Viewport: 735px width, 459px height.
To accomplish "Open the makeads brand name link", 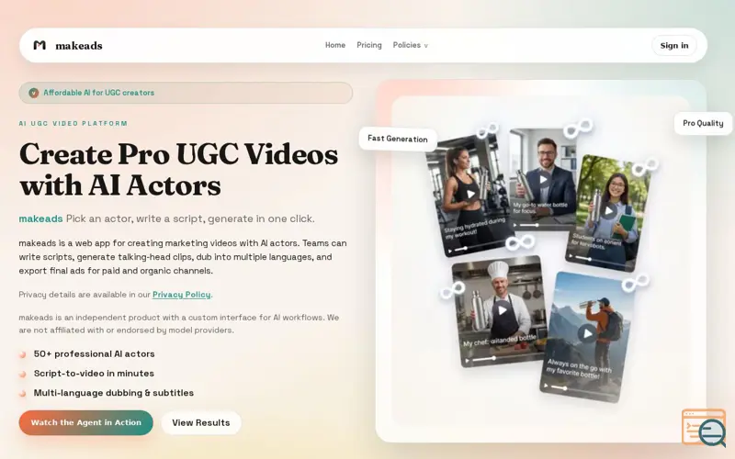I will (79, 45).
